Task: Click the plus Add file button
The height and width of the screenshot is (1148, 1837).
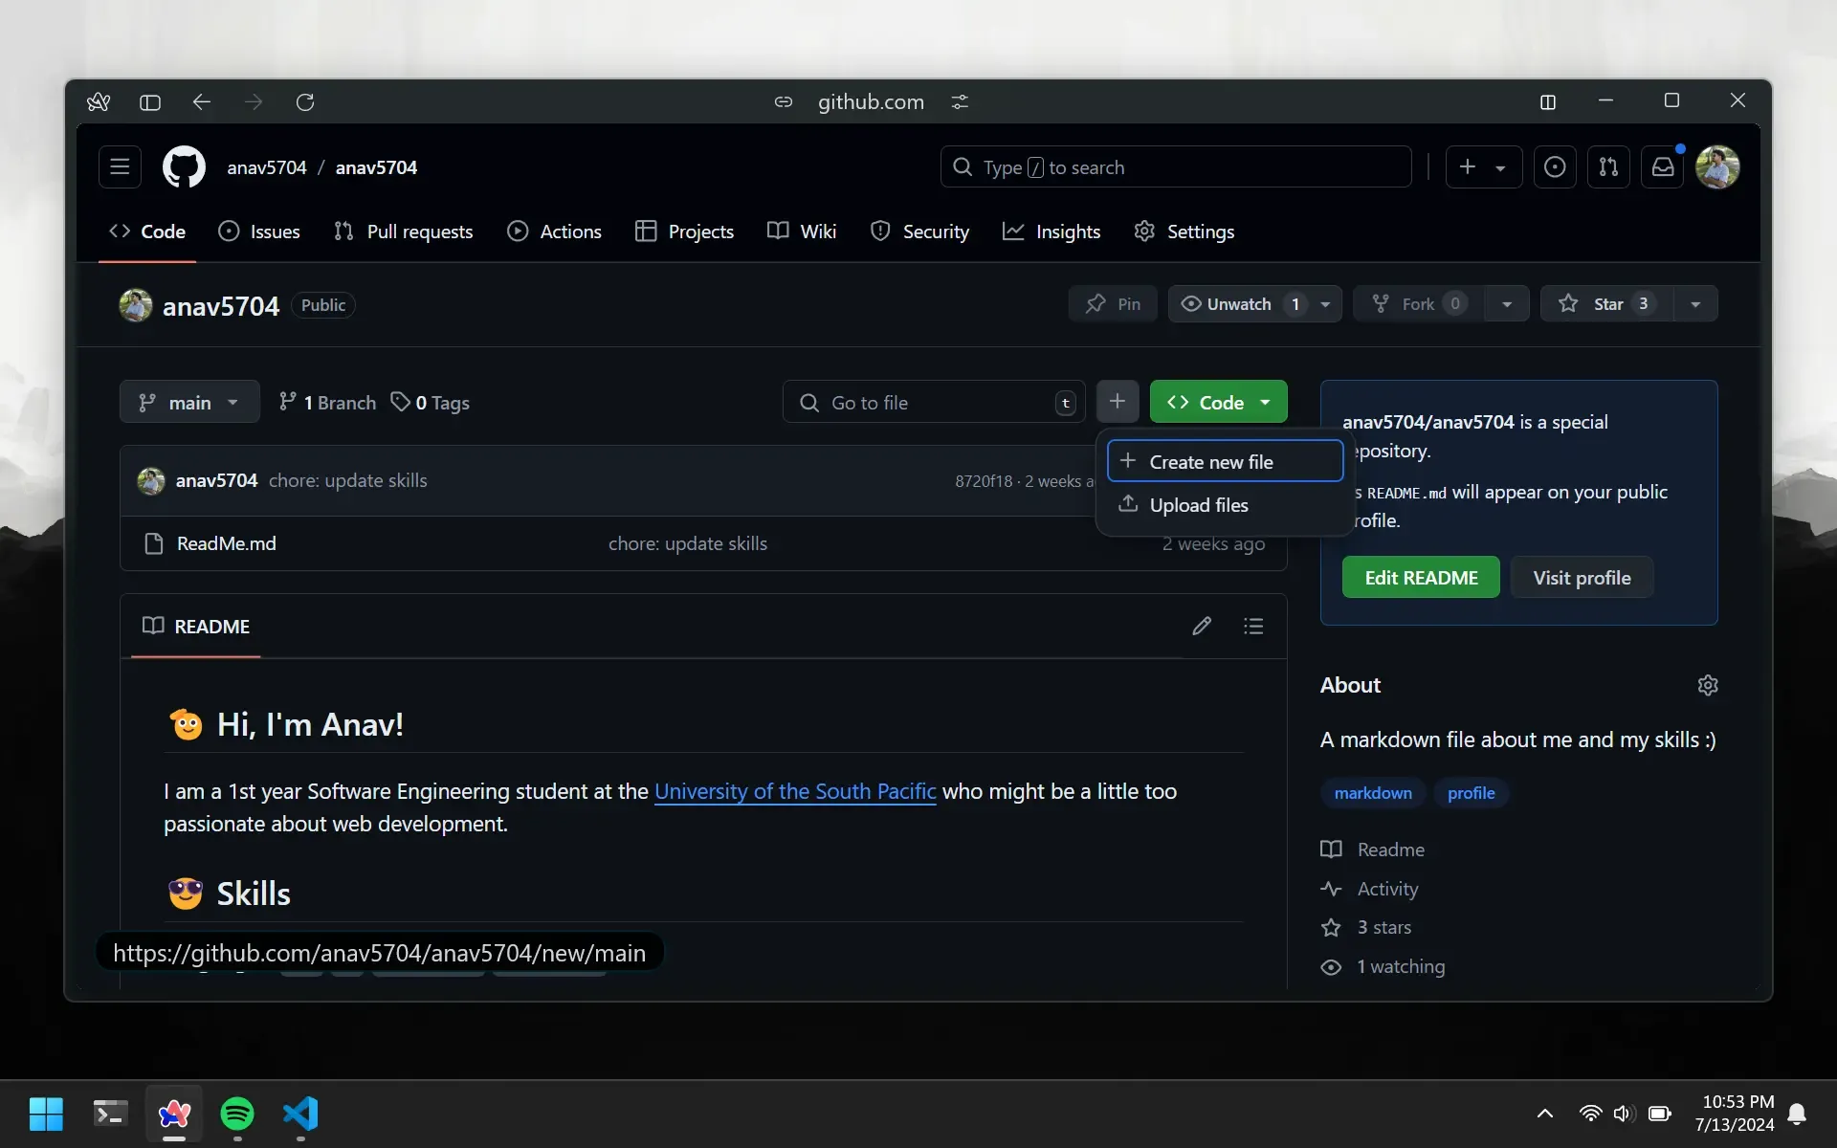Action: [1117, 402]
